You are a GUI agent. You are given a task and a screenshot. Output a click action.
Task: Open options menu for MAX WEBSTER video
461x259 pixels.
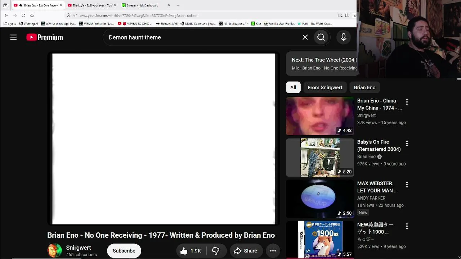pos(407,185)
